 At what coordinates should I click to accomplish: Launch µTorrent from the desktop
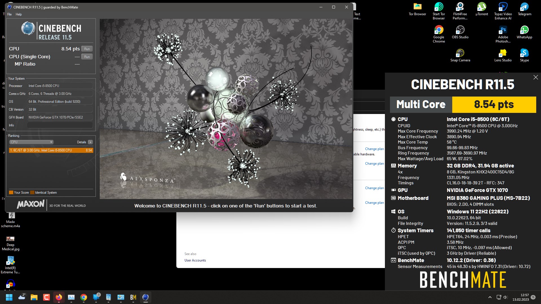[x=482, y=9]
